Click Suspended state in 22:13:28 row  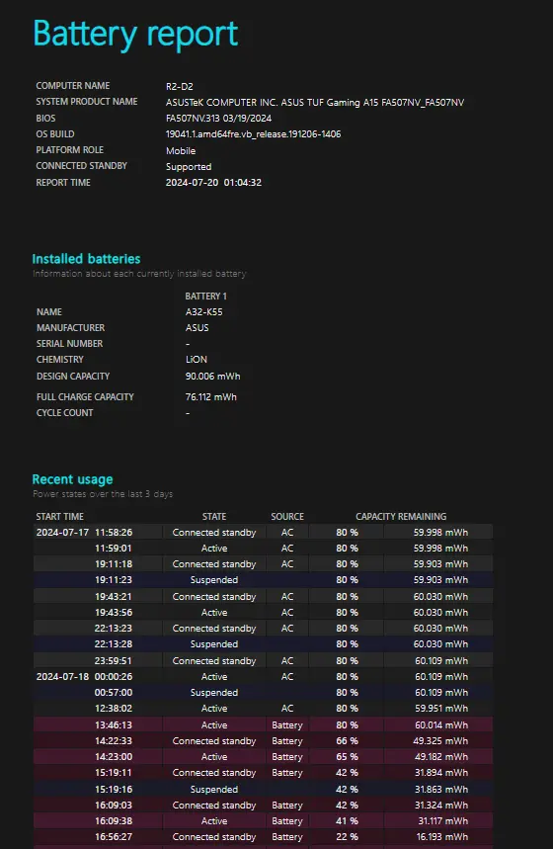(x=214, y=644)
